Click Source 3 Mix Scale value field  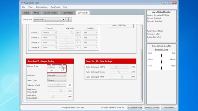78,43
